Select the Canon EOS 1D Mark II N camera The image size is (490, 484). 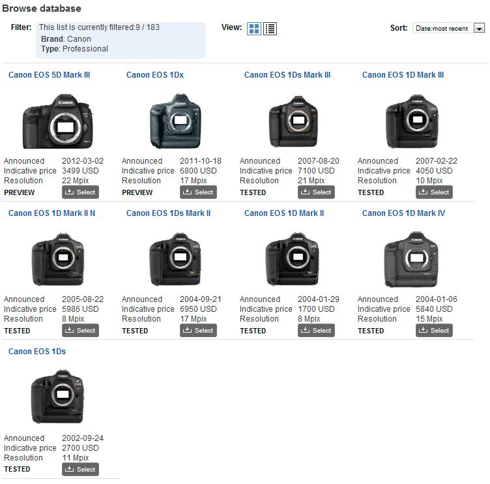[80, 330]
